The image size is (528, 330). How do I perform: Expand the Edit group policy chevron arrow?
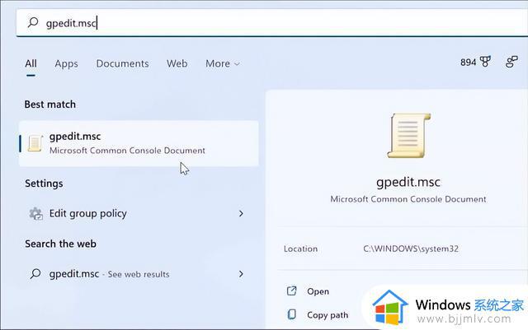pos(241,213)
